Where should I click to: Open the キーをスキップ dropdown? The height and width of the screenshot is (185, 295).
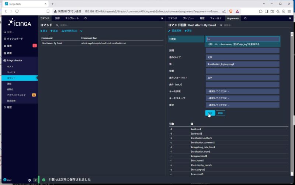click(243, 98)
